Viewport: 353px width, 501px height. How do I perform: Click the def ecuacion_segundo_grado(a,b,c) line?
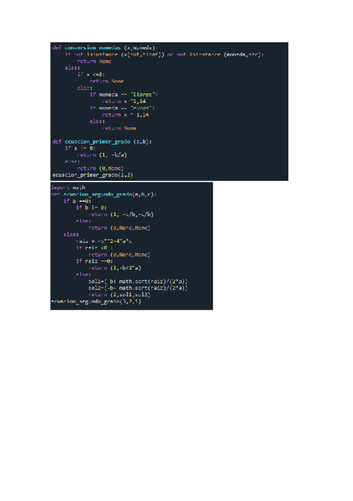[x=104, y=194]
